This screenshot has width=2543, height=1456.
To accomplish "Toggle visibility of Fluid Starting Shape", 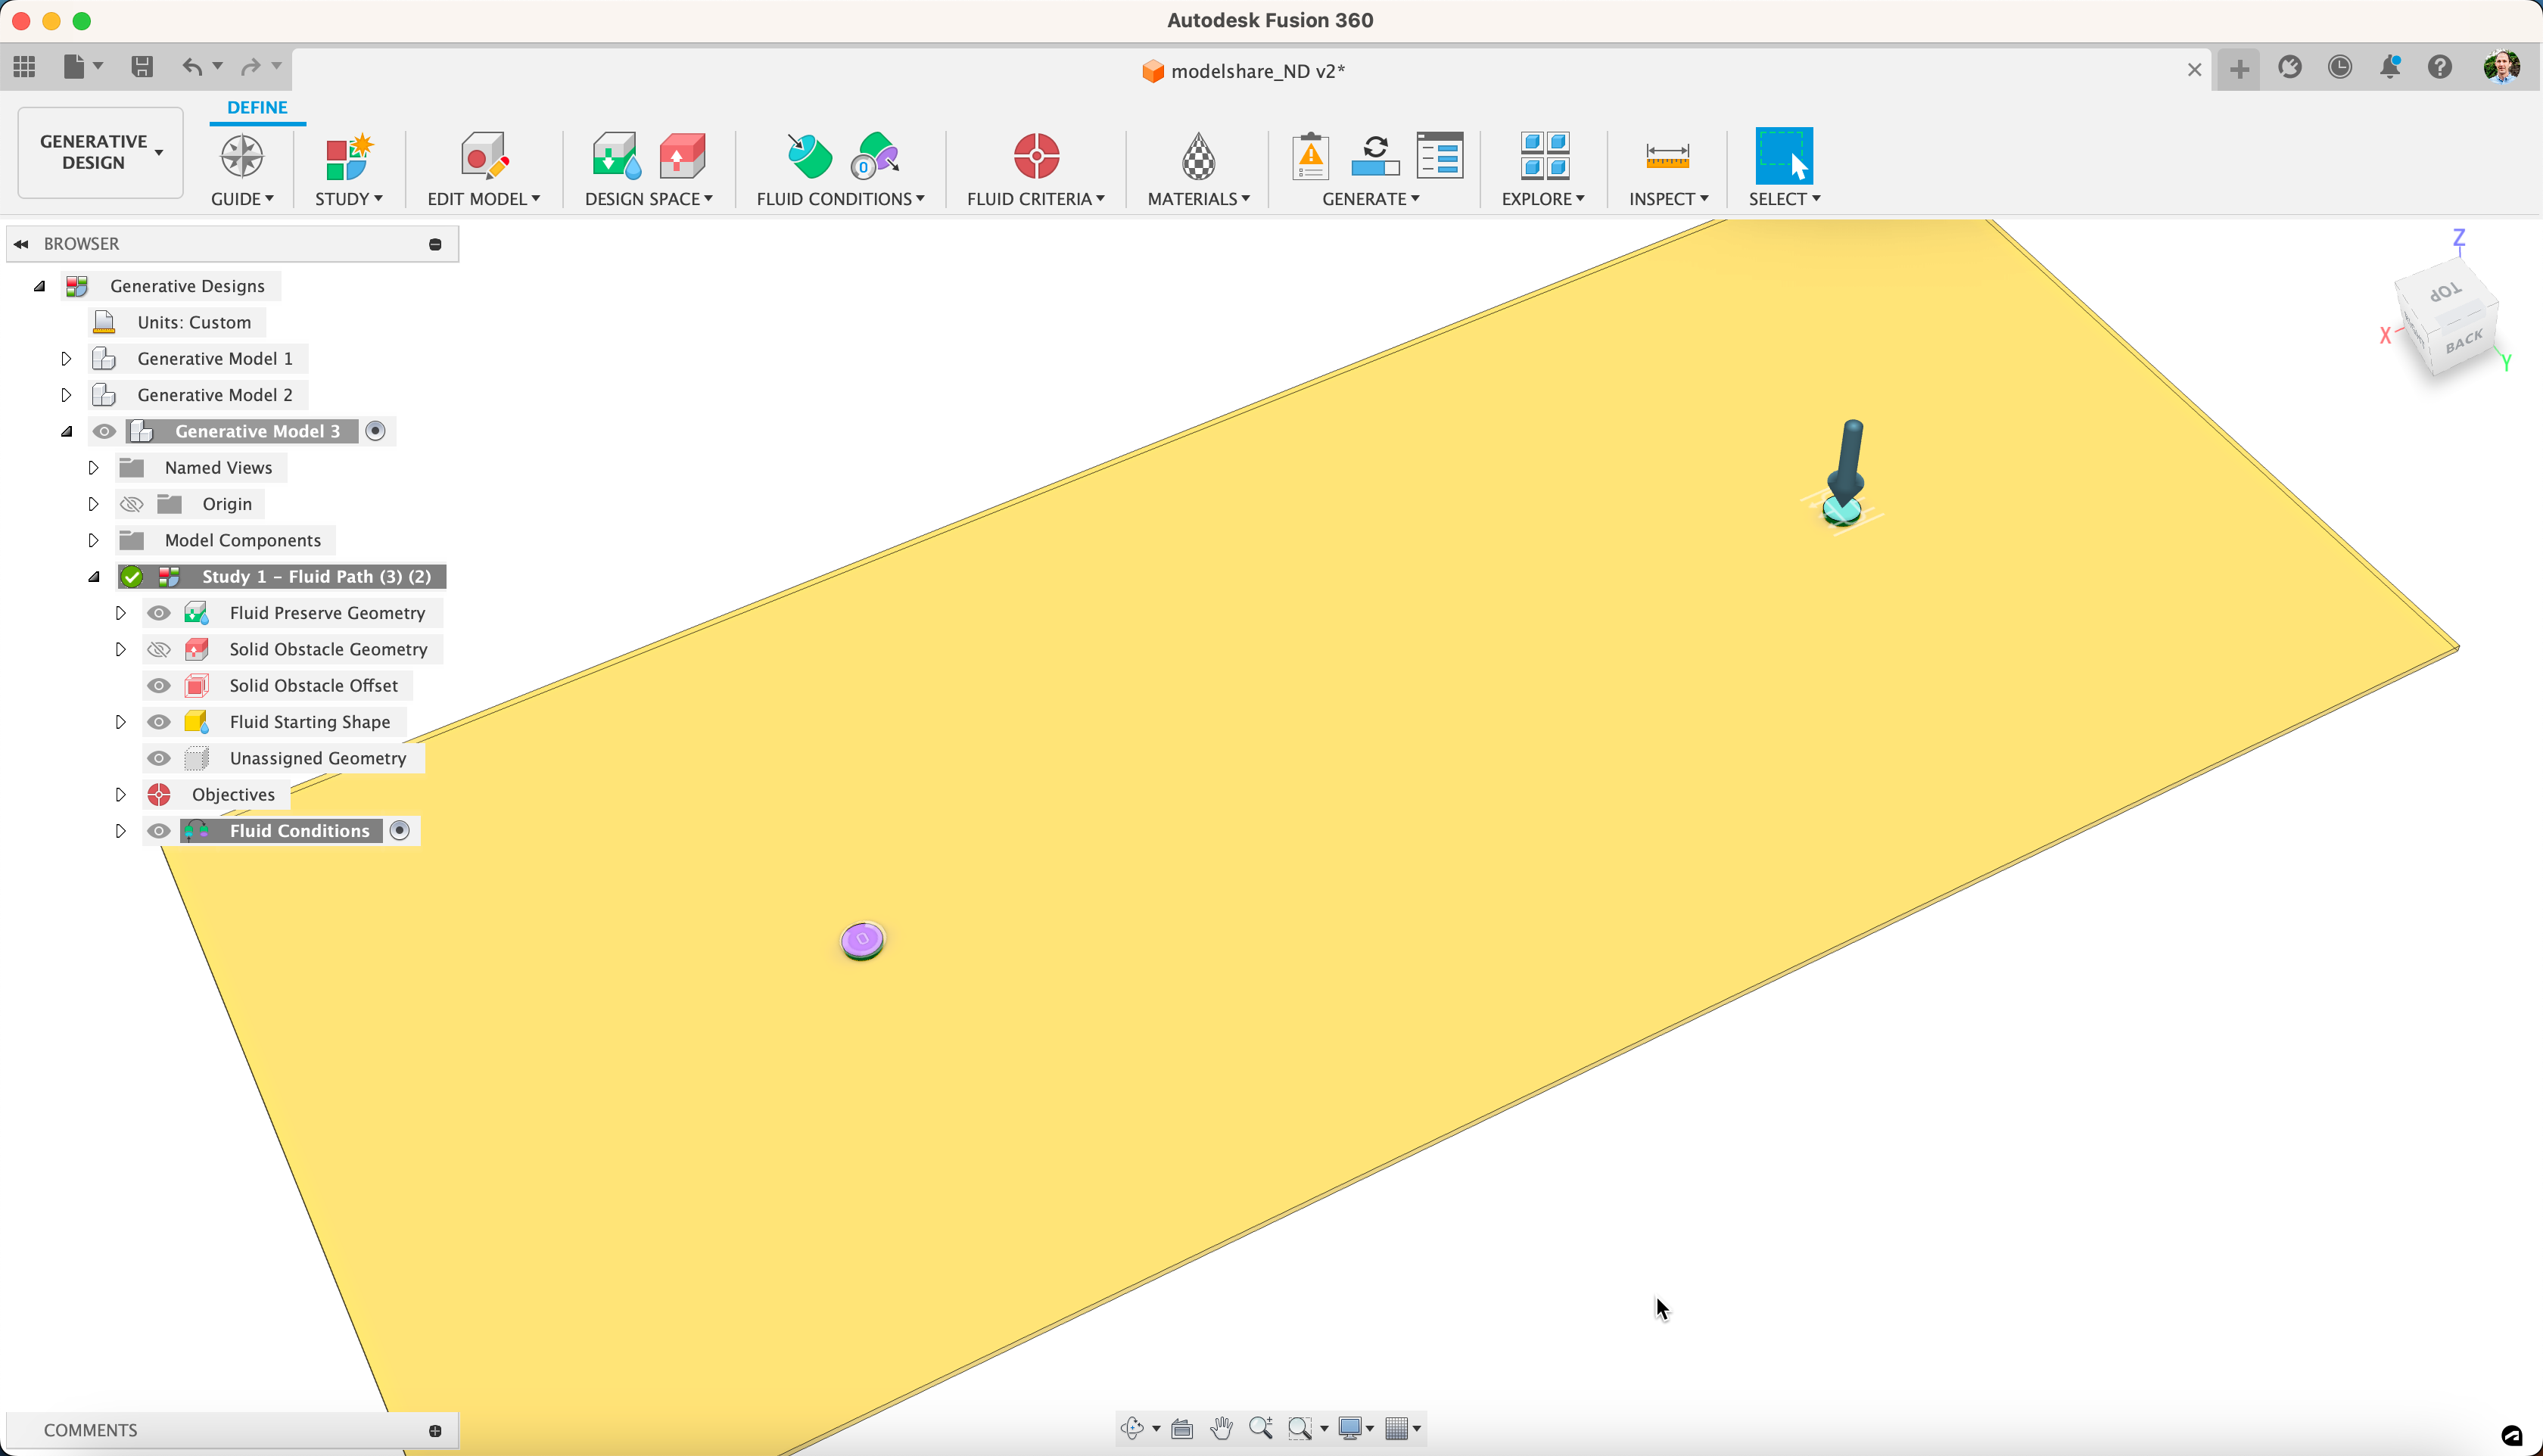I will 159,721.
